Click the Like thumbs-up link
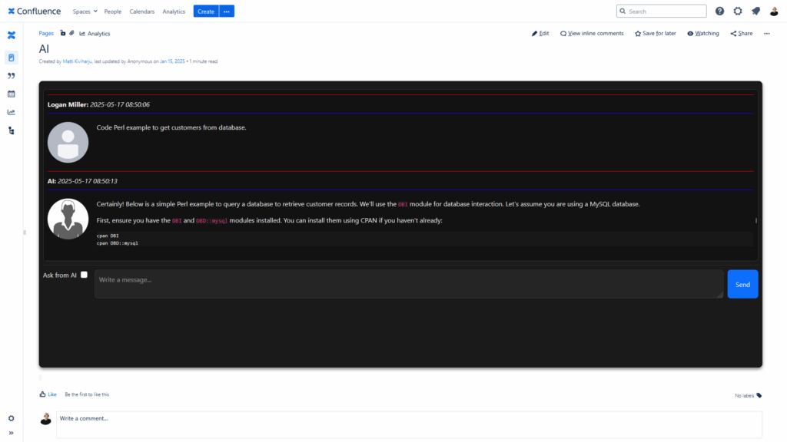This screenshot has width=787, height=442. pos(48,394)
